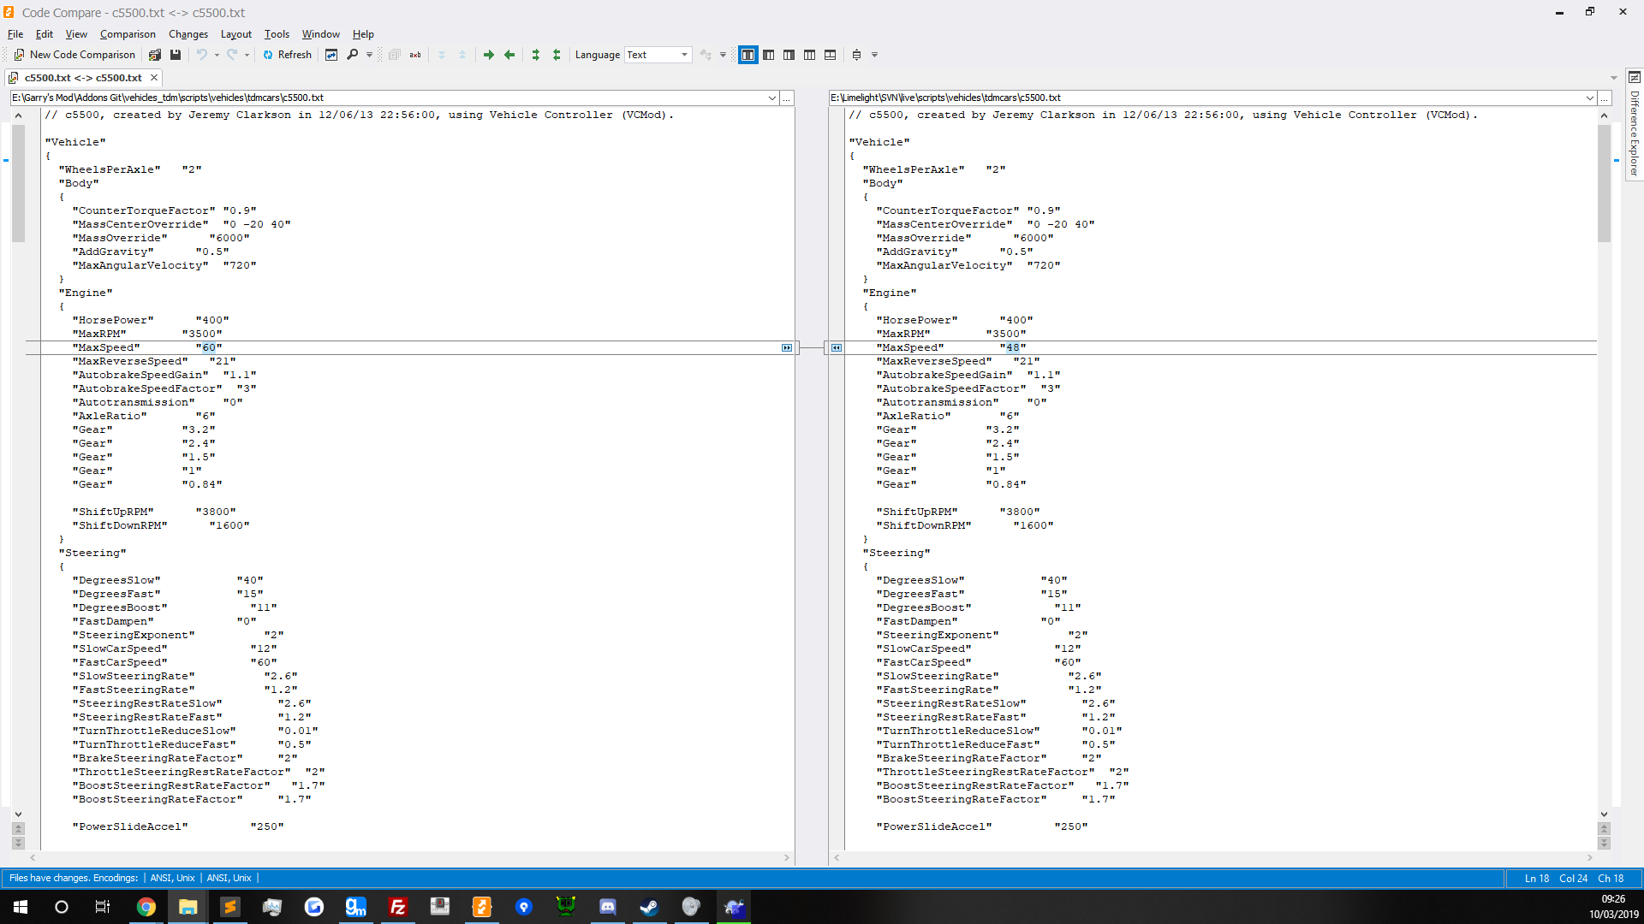Open the toolbar overflow options arrow
The image size is (1644, 924).
click(x=874, y=55)
